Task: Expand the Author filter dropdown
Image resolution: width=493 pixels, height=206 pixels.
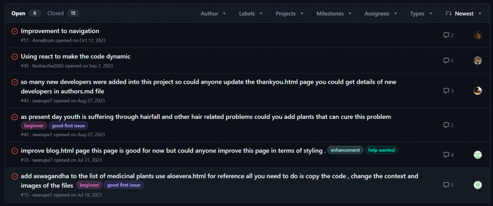Action: (x=213, y=13)
